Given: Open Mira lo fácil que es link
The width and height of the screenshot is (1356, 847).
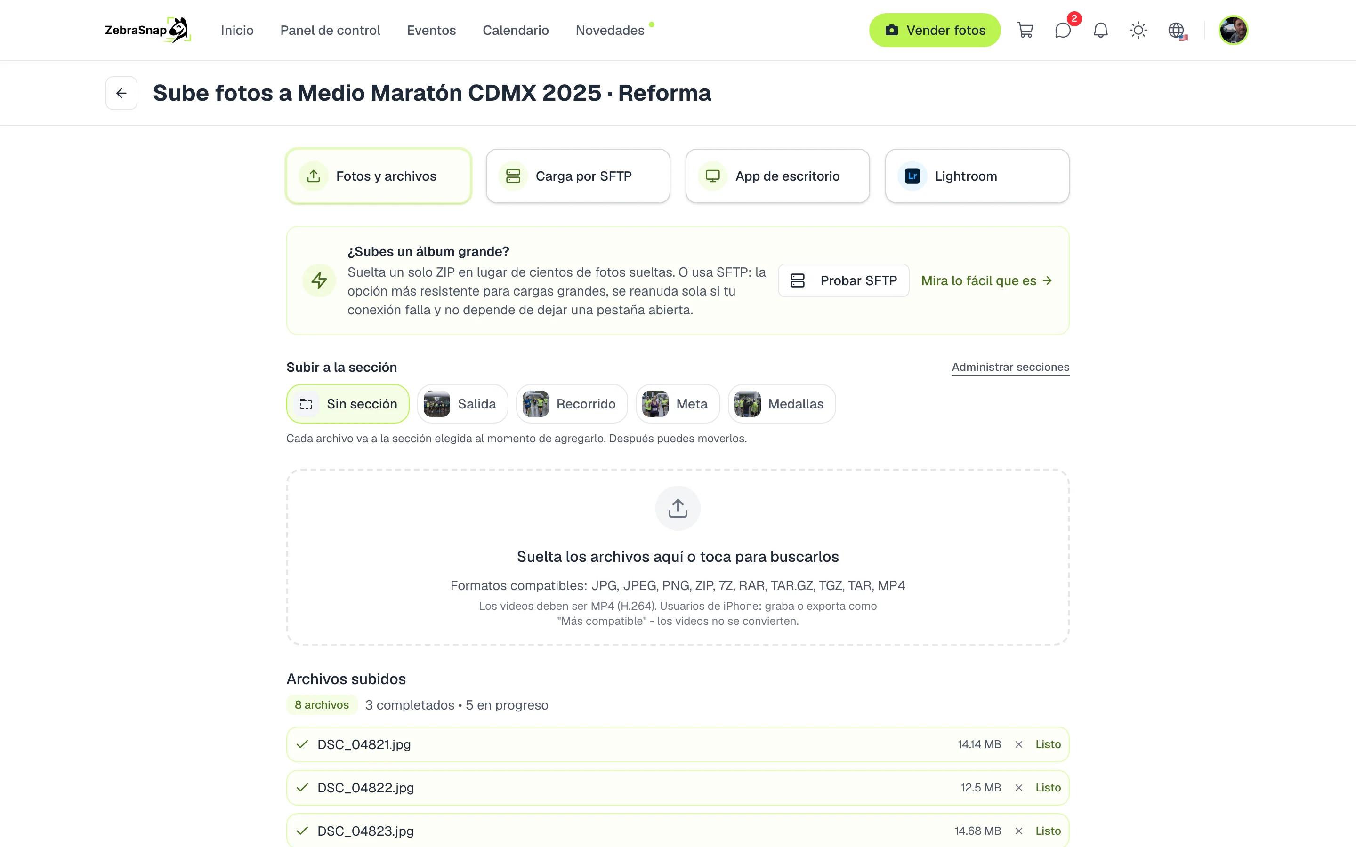Looking at the screenshot, I should tap(987, 280).
